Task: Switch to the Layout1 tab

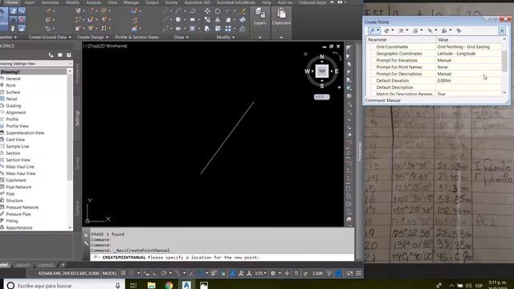Action: 22,265
